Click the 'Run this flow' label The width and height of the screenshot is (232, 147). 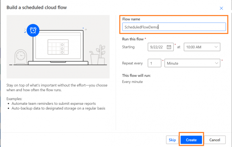(x=133, y=39)
